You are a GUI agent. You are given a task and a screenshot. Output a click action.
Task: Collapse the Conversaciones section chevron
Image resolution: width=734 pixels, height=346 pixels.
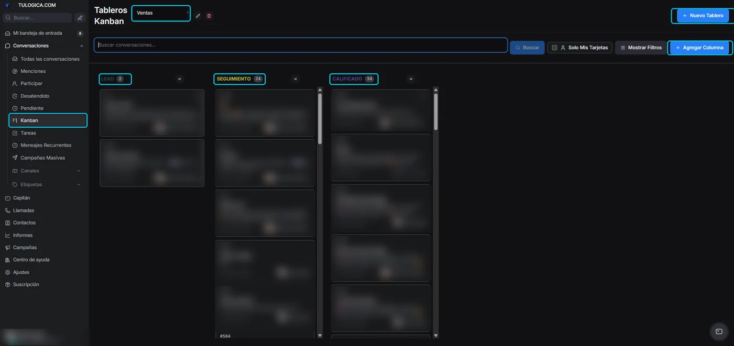pos(81,46)
